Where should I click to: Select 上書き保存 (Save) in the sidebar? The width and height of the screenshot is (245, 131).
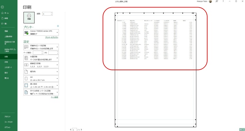point(9,36)
